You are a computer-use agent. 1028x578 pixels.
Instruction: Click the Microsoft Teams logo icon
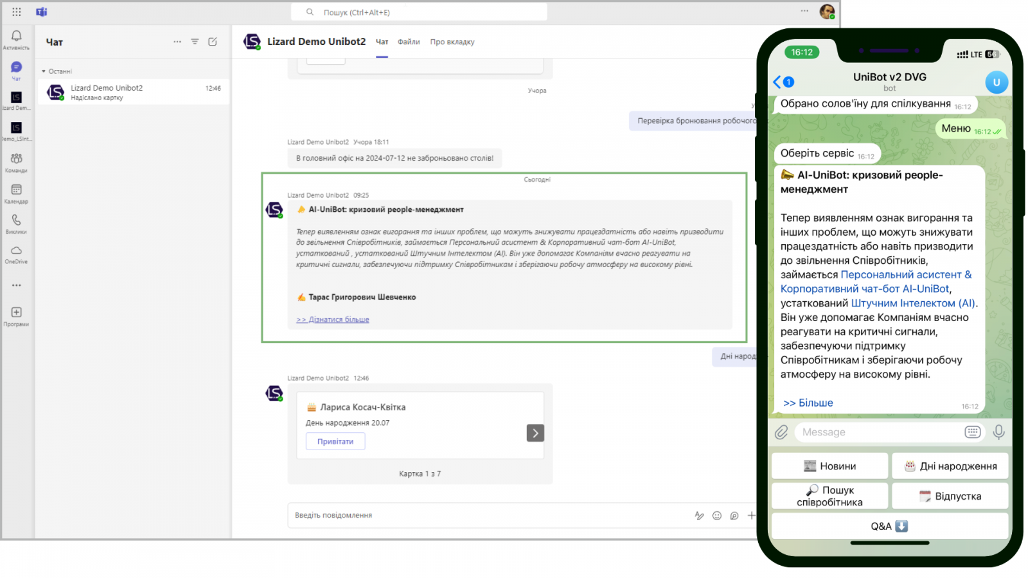(x=42, y=12)
